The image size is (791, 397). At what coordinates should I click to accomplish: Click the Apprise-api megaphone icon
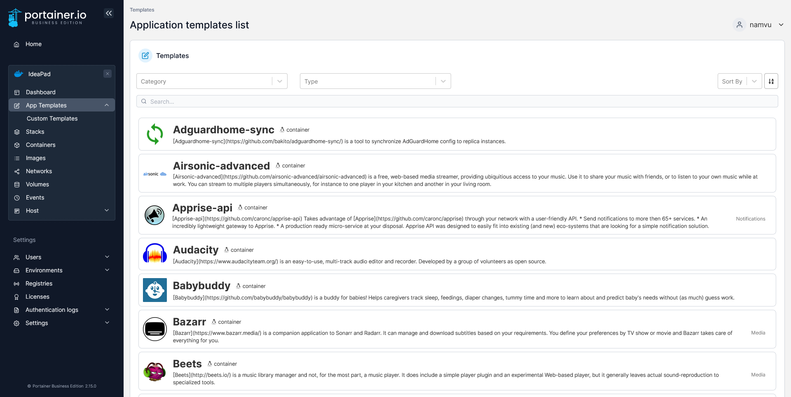tap(154, 215)
